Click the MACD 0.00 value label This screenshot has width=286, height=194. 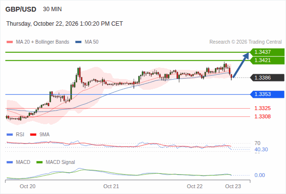(x=260, y=175)
